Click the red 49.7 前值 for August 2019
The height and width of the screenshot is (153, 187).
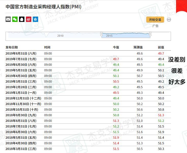(161, 54)
